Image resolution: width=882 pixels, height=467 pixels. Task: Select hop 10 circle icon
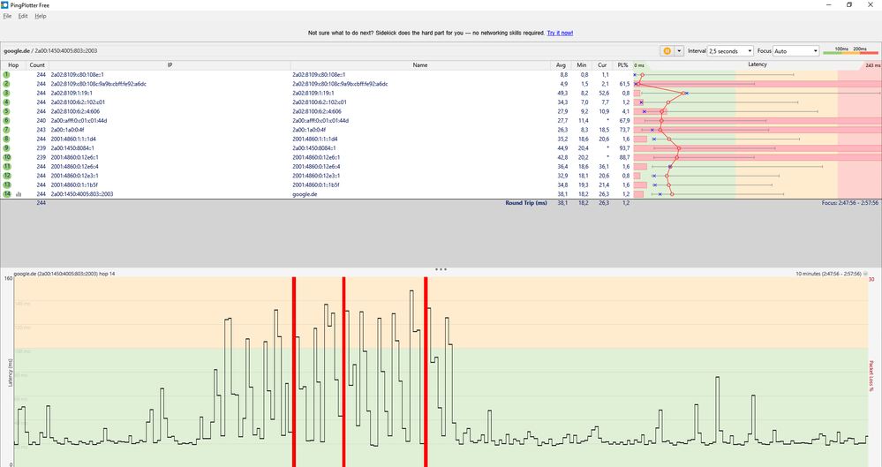(7, 157)
